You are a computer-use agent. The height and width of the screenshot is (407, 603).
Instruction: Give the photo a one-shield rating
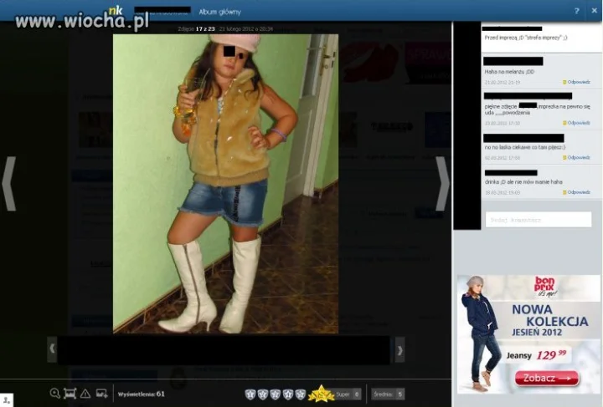(x=250, y=394)
